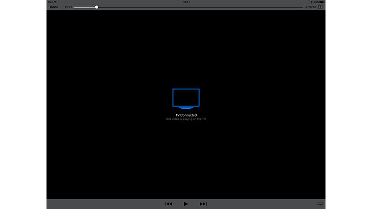Click "This video is playing on the TV" text

point(186,119)
